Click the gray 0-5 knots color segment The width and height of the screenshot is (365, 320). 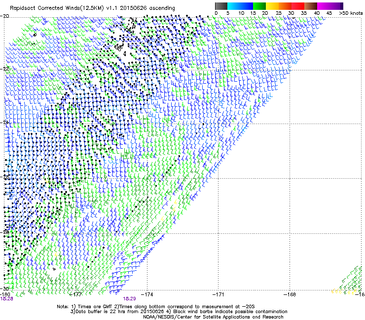tap(221, 6)
